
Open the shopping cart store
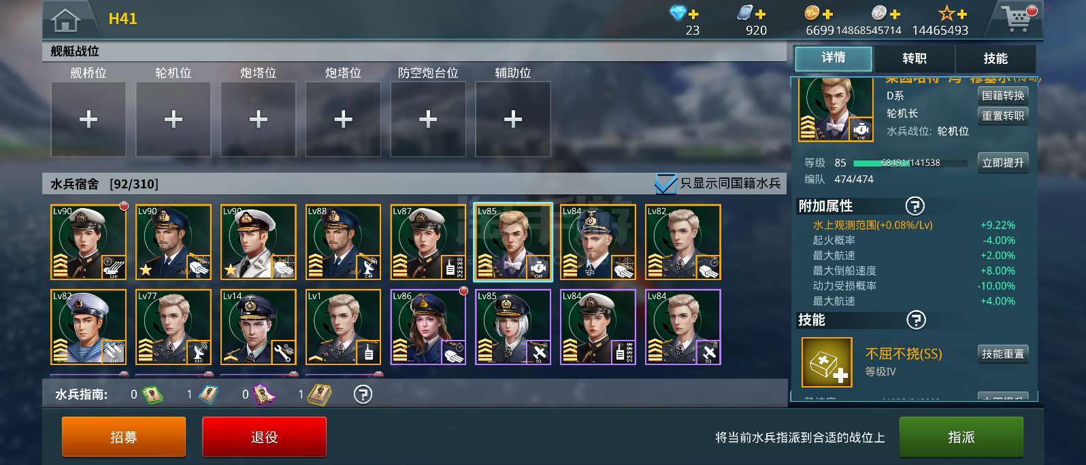pos(1019,18)
